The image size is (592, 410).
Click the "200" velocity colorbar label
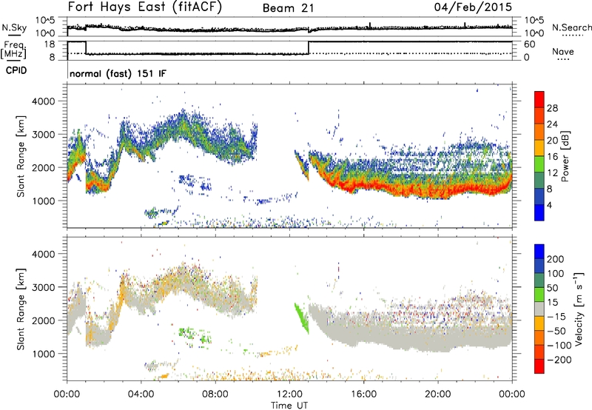tap(556, 259)
